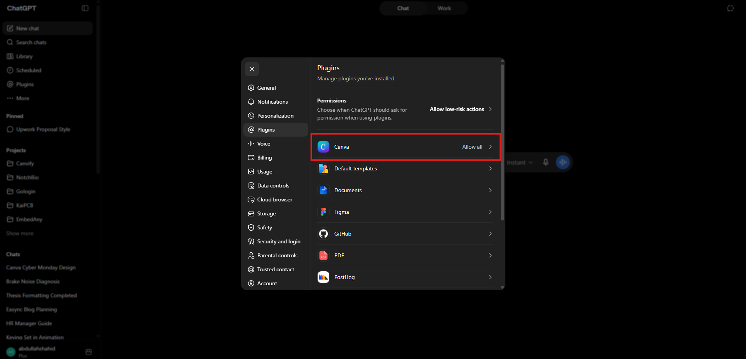Go to Personalization settings
The image size is (746, 359).
tap(276, 116)
